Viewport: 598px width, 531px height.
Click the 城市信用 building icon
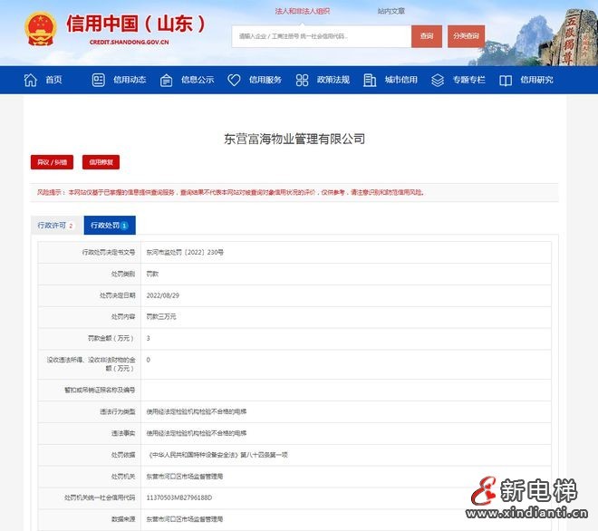(x=370, y=80)
